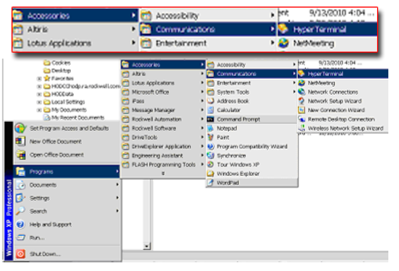The image size is (399, 271).
Task: Click the Address Book icon
Action: (211, 101)
